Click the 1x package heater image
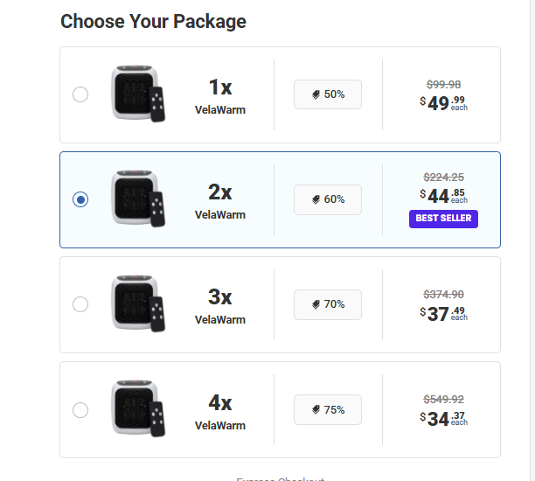Image resolution: width=535 pixels, height=481 pixels. [137, 94]
